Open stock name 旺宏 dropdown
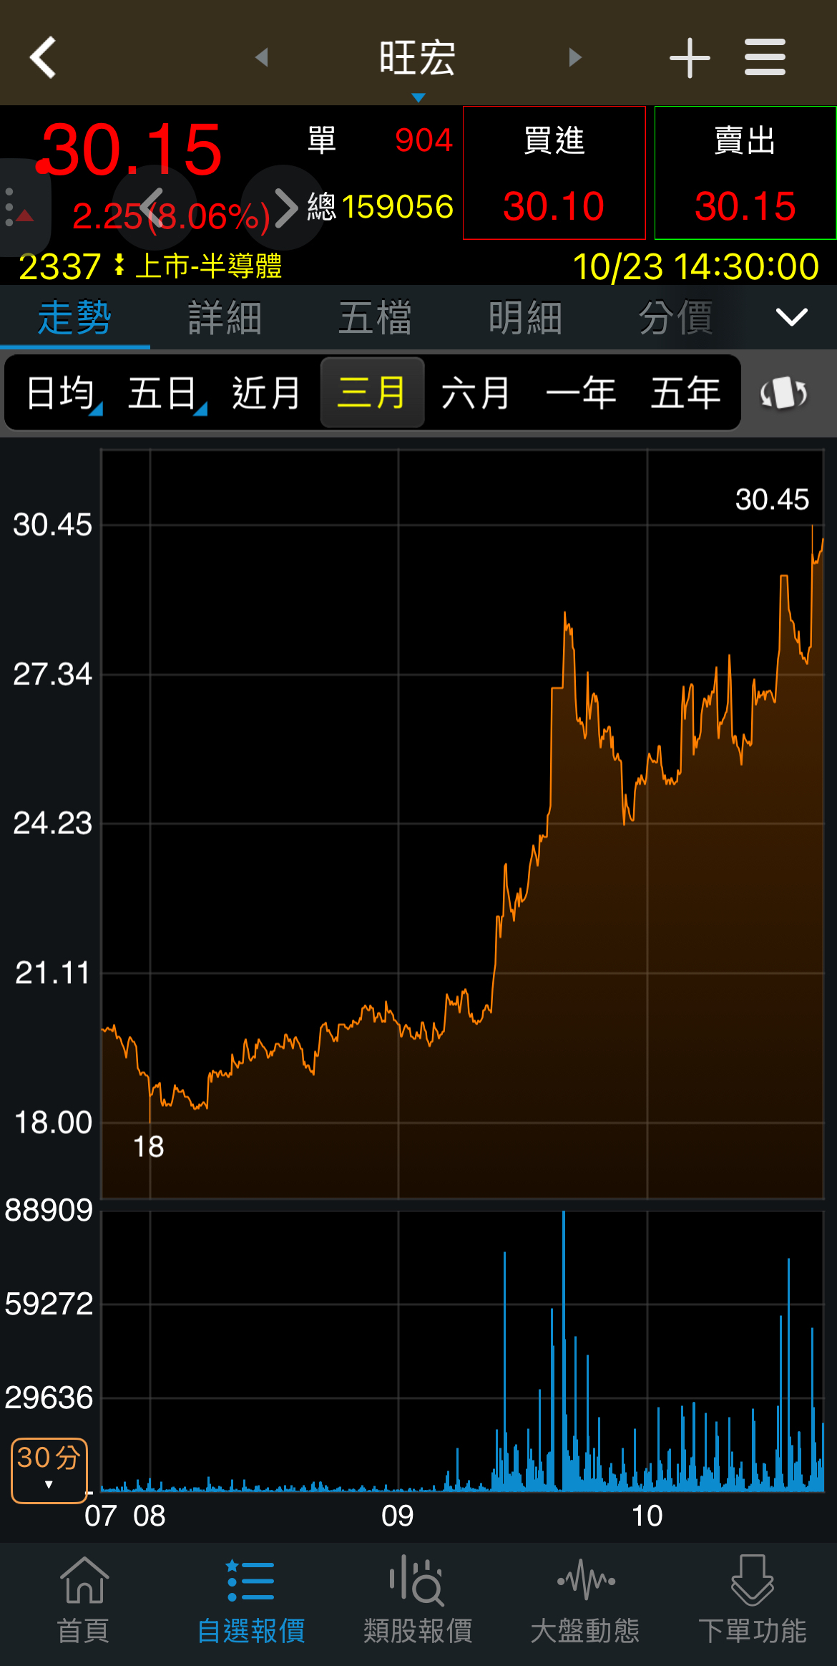Viewport: 837px width, 1666px height. tap(418, 59)
